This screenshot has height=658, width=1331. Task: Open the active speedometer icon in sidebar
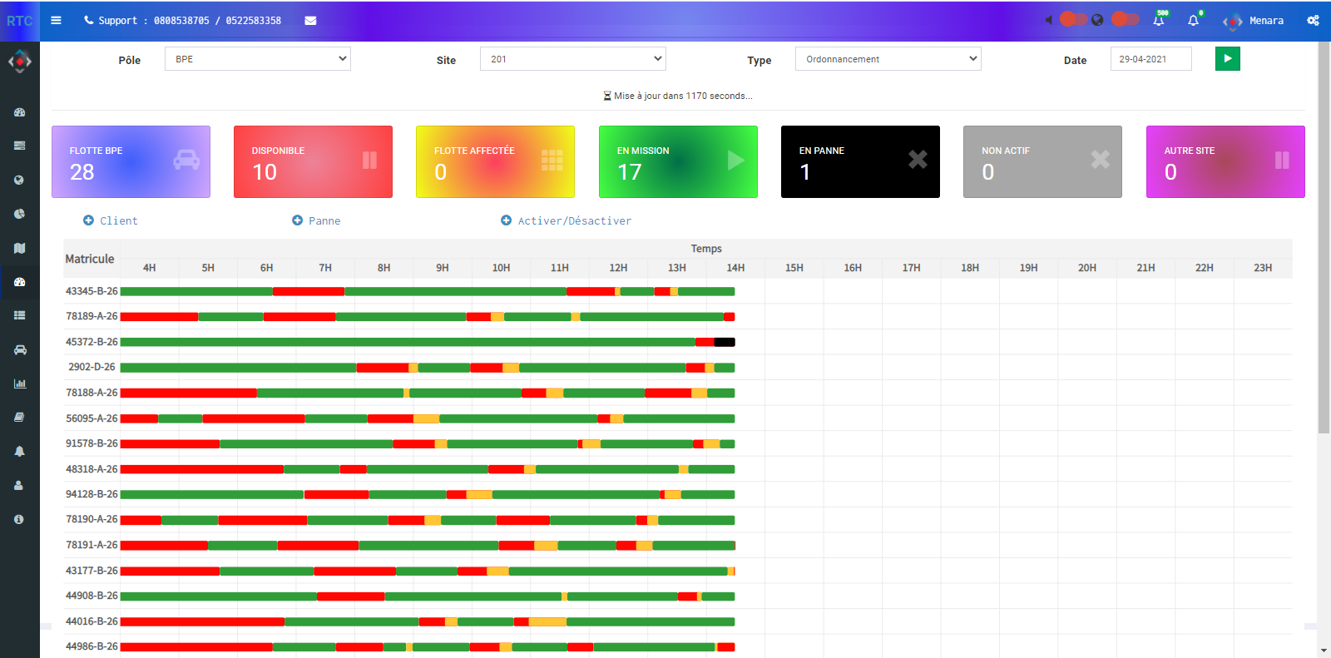(x=19, y=282)
